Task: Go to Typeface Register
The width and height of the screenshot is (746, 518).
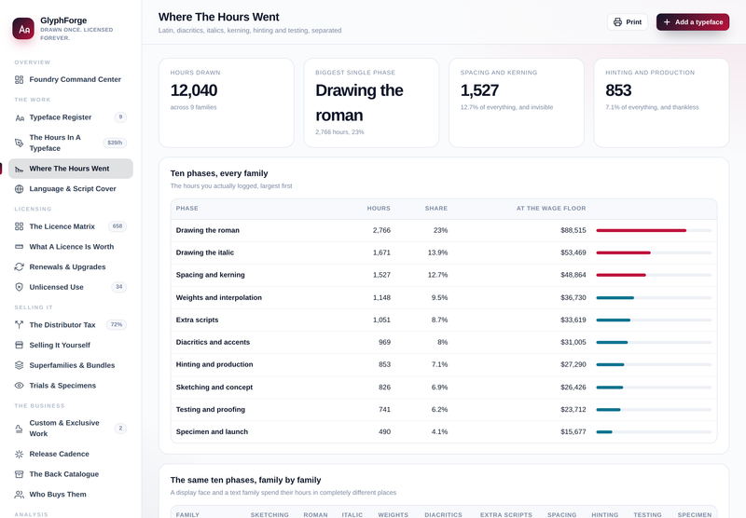Action: coord(71,117)
